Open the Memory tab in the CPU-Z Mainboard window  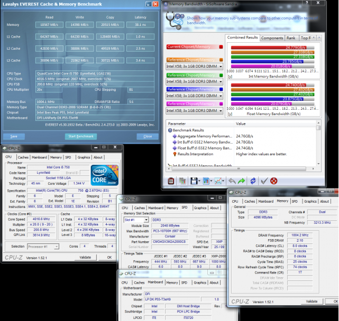(172, 282)
